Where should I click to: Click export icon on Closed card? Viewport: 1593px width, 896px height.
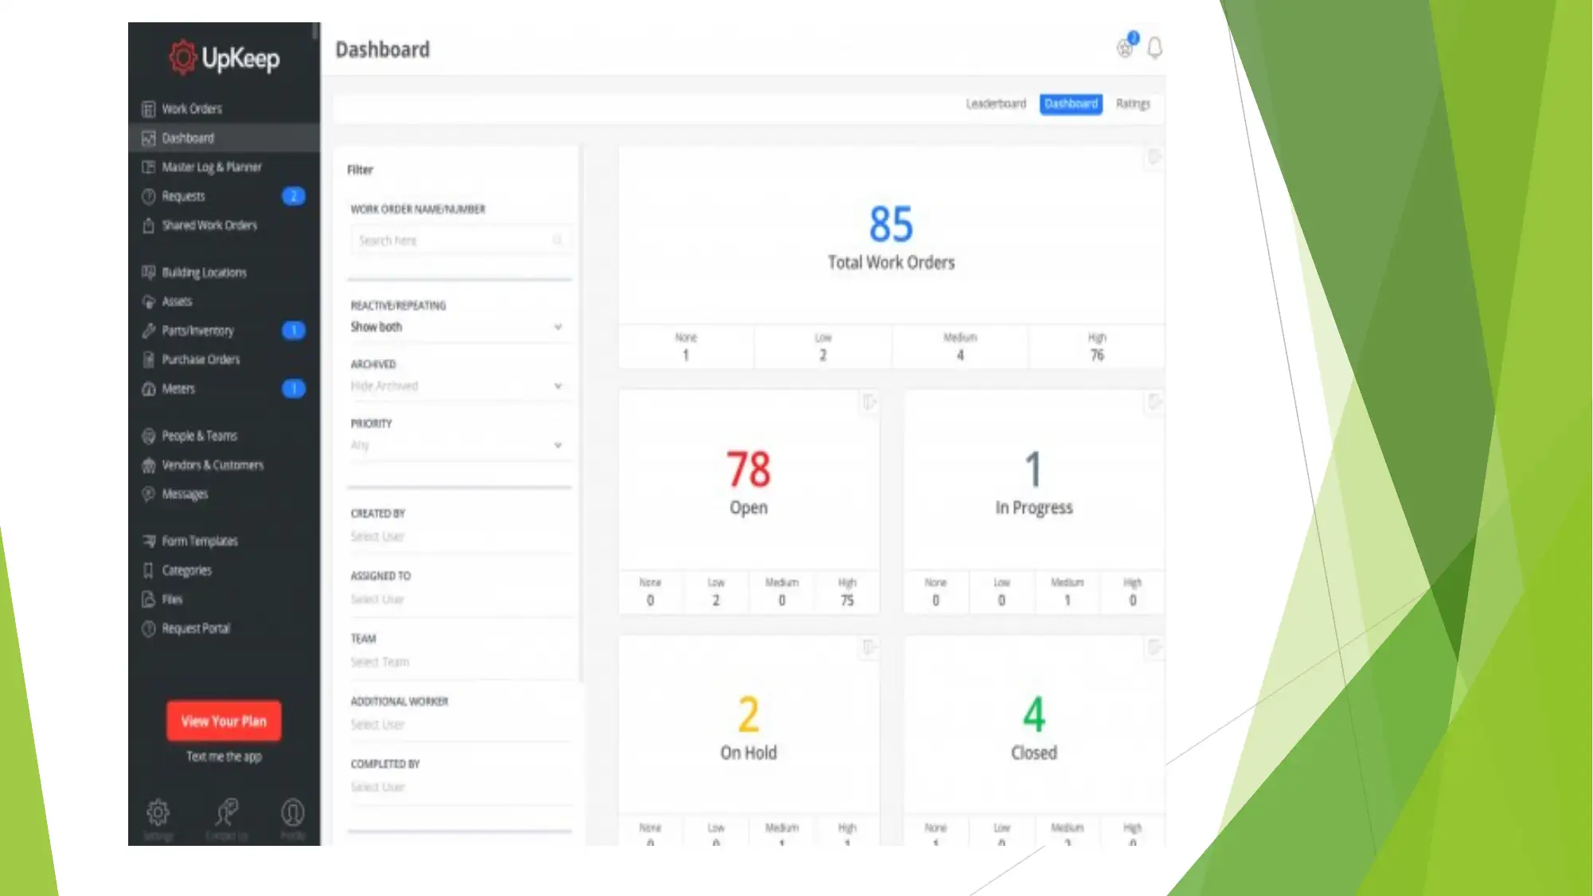[1154, 648]
